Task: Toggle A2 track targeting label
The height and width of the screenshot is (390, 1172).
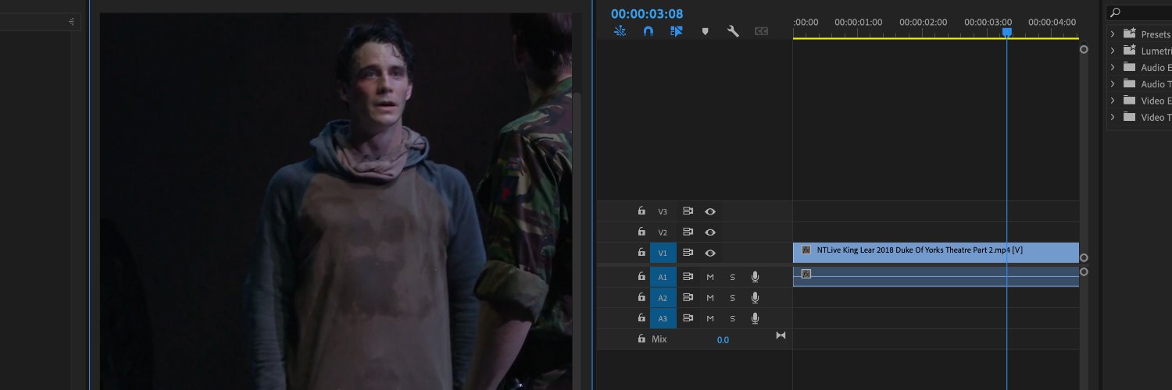Action: 663,297
